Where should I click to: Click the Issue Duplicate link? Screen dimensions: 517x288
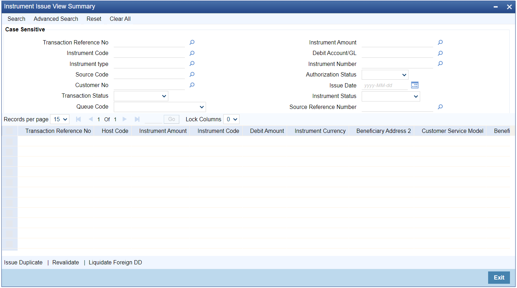(23, 262)
